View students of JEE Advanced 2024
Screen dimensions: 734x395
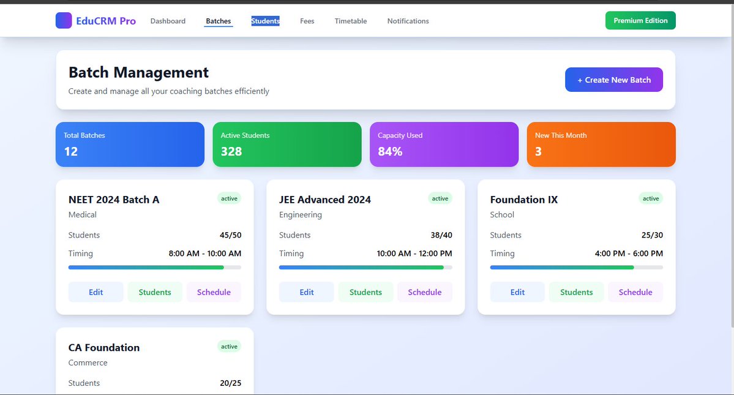point(365,292)
